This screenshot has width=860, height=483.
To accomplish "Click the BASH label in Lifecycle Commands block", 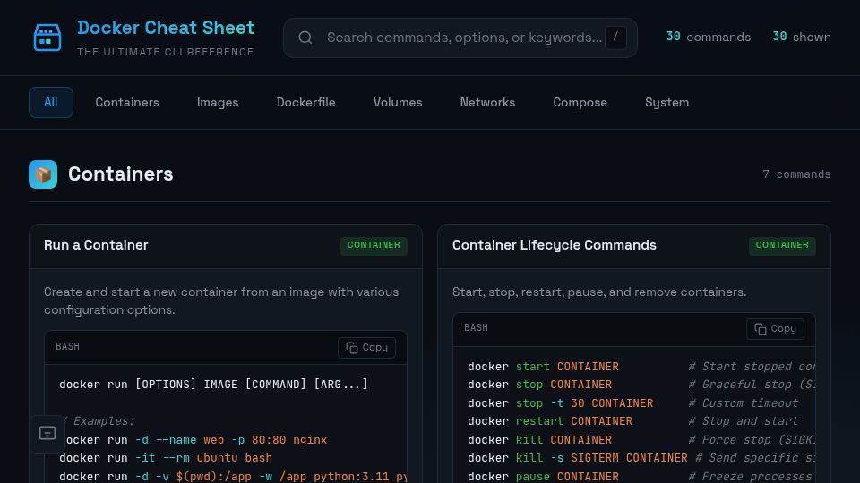I will [476, 328].
